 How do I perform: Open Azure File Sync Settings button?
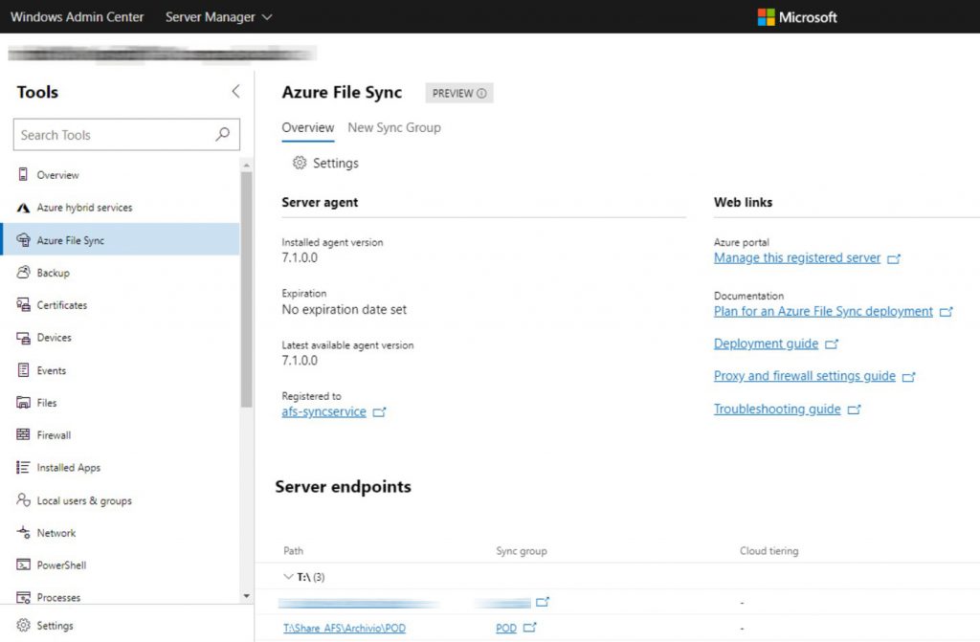[325, 164]
